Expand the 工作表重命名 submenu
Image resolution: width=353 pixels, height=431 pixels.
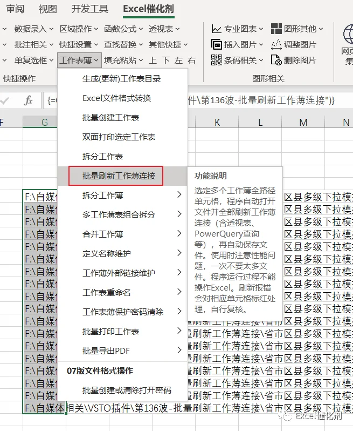click(x=122, y=293)
